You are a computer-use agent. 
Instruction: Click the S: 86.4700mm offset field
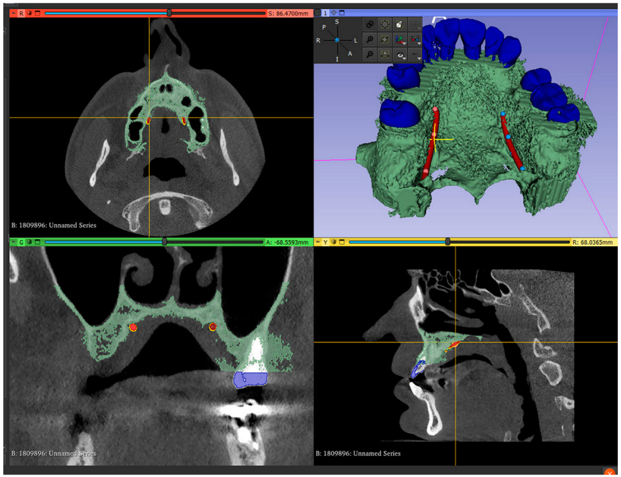288,13
